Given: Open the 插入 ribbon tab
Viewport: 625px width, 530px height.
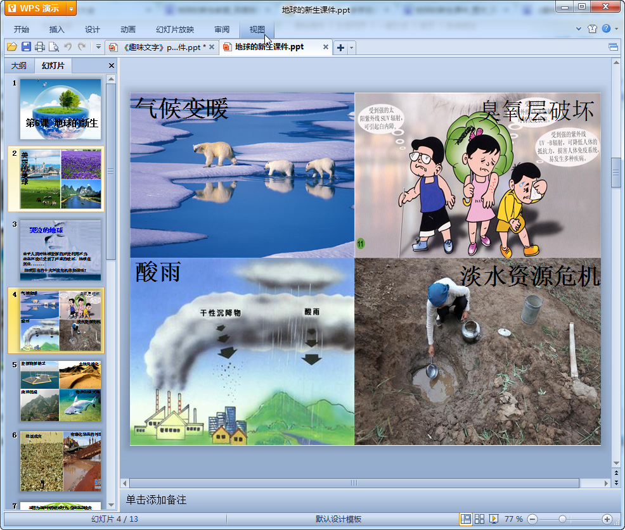Looking at the screenshot, I should tap(56, 30).
